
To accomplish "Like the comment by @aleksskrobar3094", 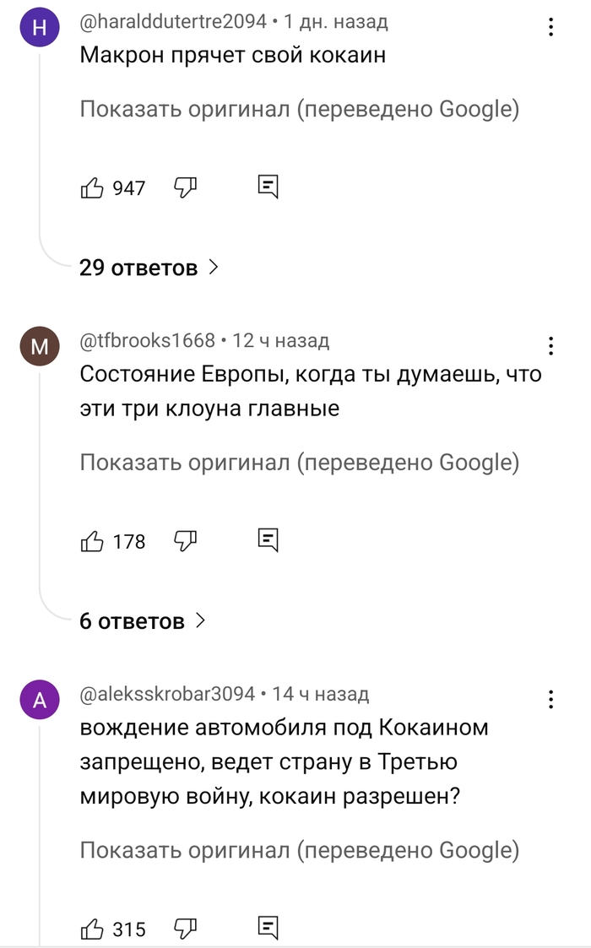I will pos(92,929).
